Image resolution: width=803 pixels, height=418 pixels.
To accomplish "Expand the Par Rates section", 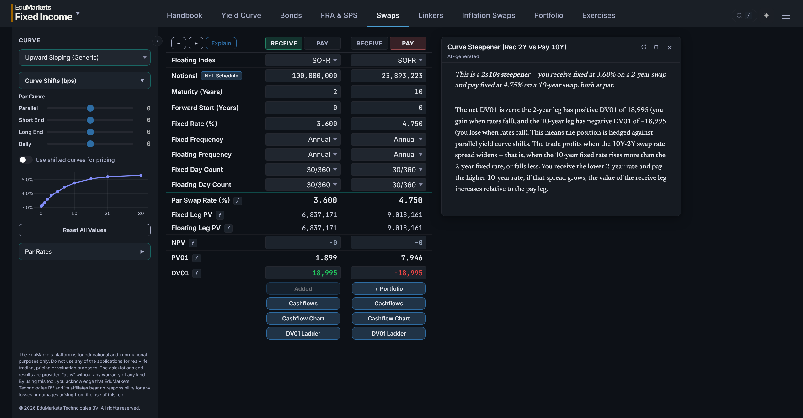I will 84,252.
